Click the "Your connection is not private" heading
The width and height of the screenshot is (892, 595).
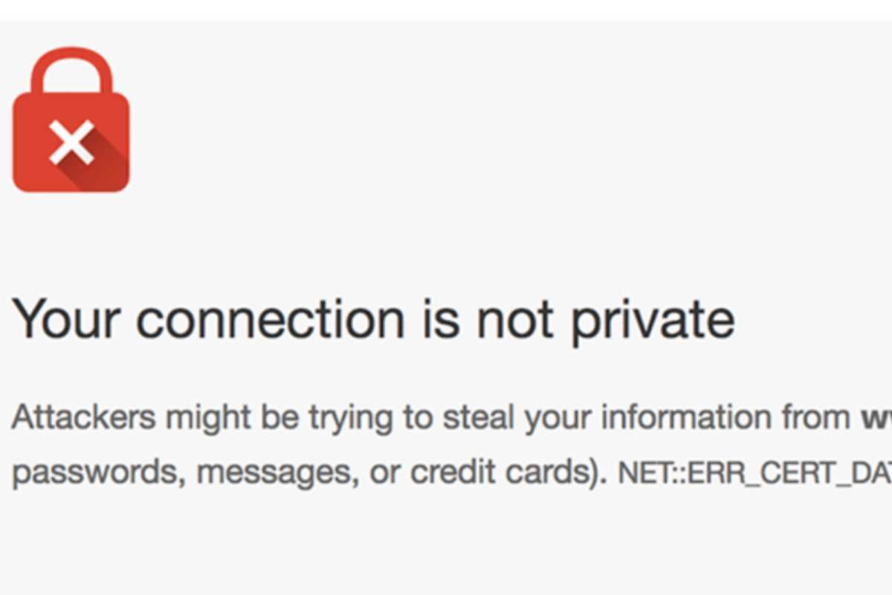[374, 321]
